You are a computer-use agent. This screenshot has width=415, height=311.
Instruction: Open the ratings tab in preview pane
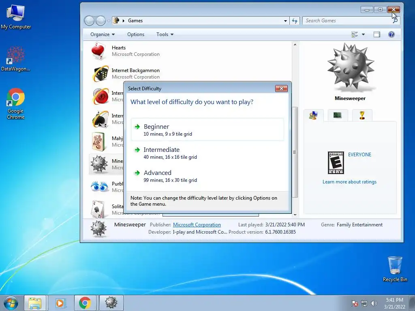tap(313, 115)
